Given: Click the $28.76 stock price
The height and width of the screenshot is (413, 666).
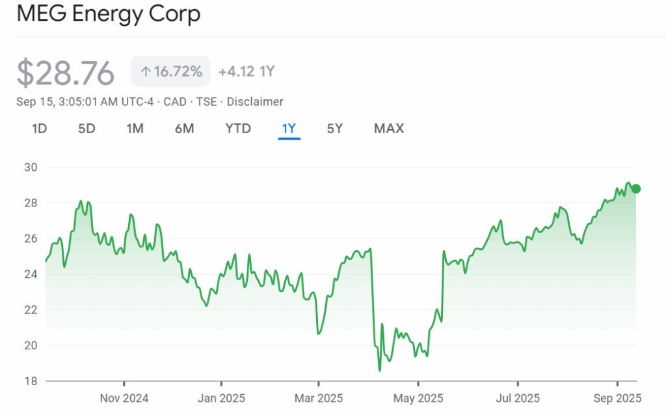Looking at the screenshot, I should (66, 73).
